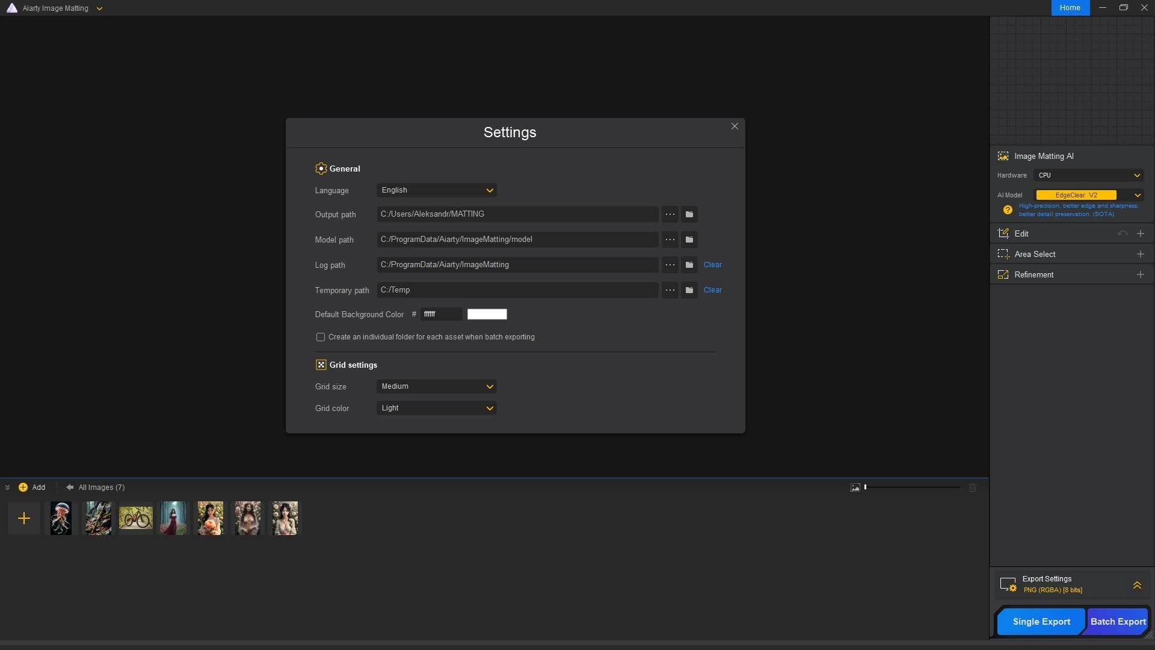The image size is (1155, 650).
Task: Select bird on branch thumbnail
Action: (x=98, y=518)
